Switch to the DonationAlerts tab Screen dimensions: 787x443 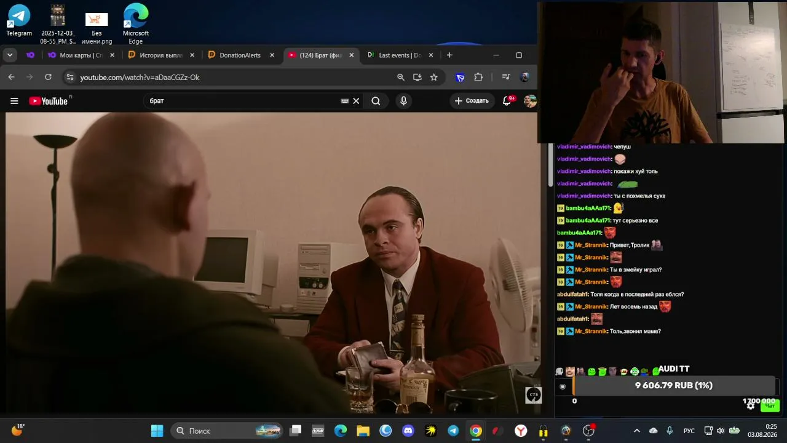[240, 55]
